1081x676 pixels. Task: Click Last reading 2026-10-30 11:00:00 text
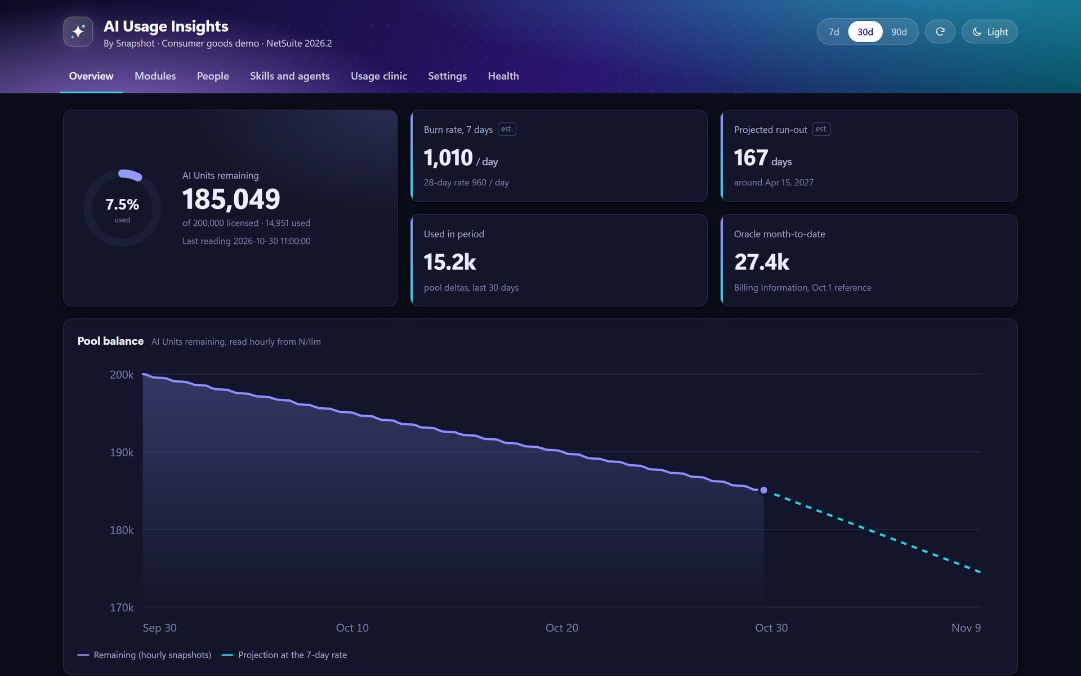(x=246, y=241)
